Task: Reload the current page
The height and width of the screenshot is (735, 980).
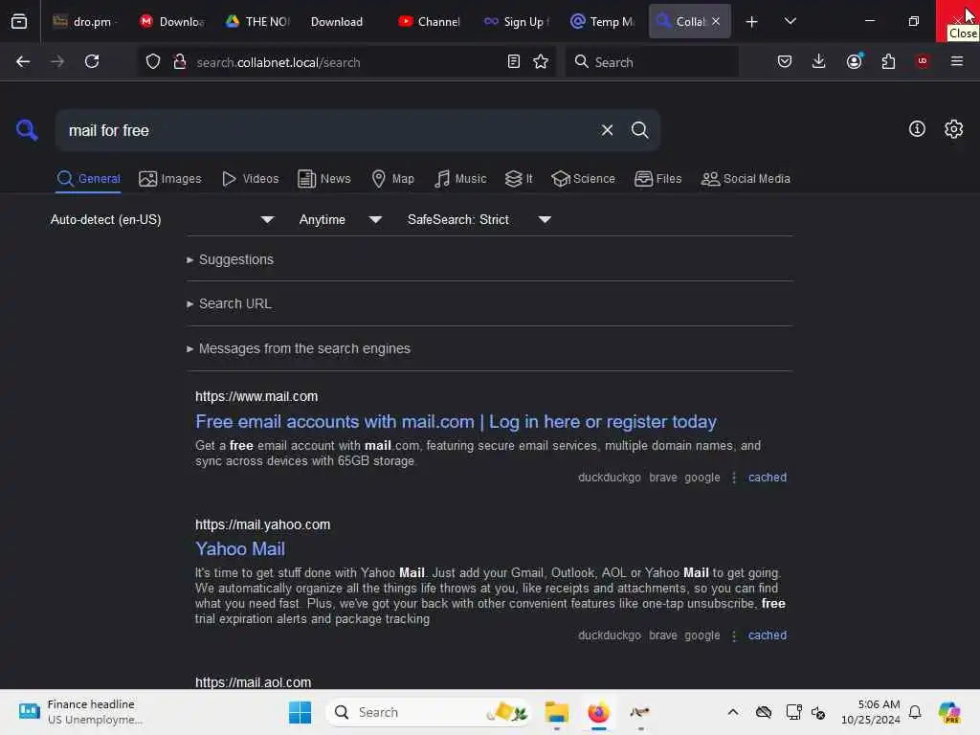Action: 92,61
